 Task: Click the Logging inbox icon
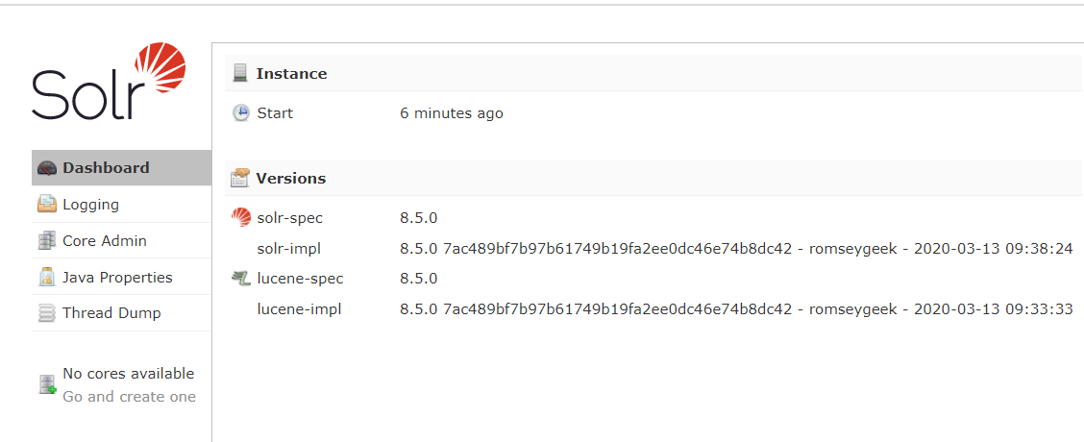click(46, 205)
